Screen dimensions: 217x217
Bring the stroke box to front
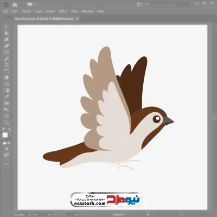pyautogui.click(x=8, y=138)
